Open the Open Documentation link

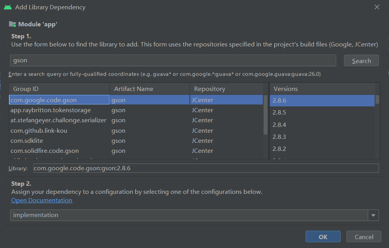pos(42,200)
